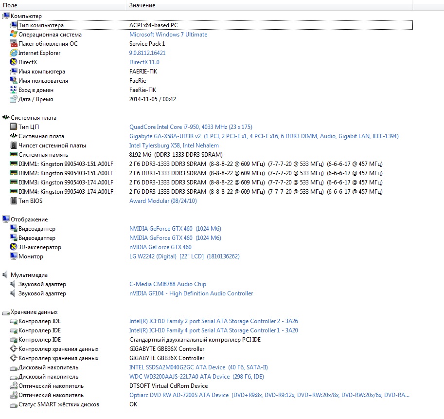This screenshot has height=419, width=444.
Task: Click the 3A26 Контроллер IDE icon
Action: pyautogui.click(x=13, y=321)
